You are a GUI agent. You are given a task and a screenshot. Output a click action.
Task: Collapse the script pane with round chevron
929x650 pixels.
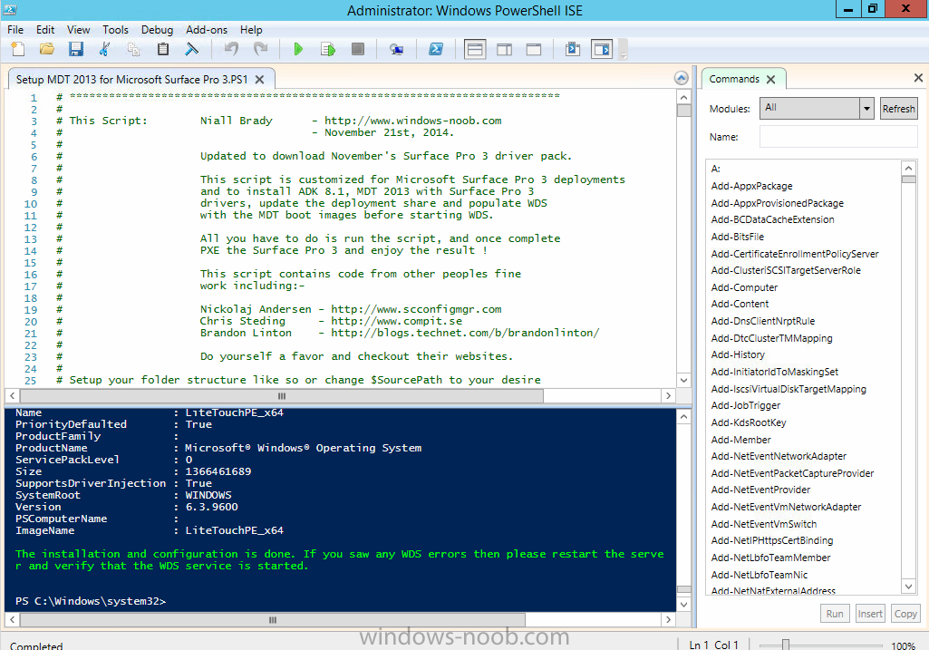click(682, 78)
